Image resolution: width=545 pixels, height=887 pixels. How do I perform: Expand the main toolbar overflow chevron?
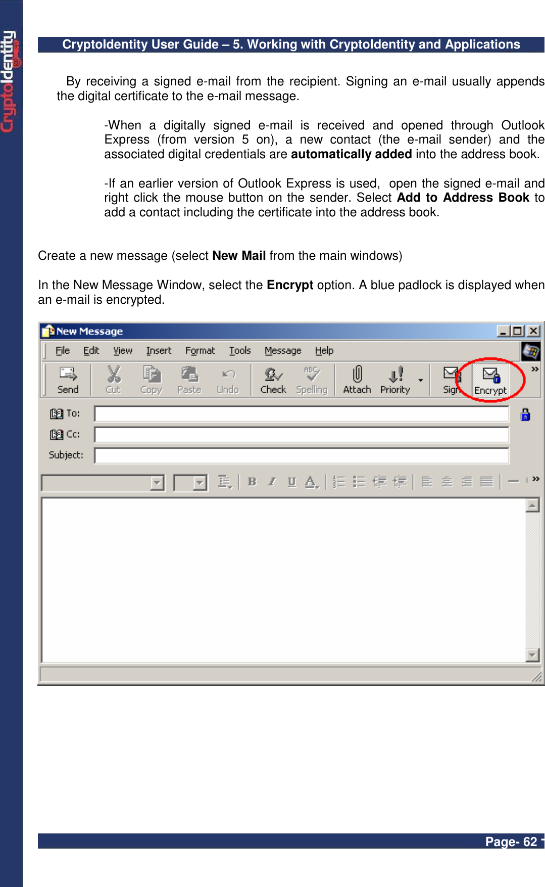[534, 369]
